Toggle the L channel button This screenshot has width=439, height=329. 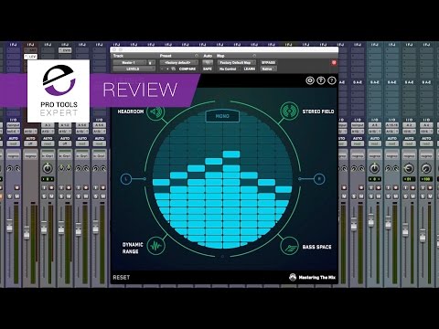(x=126, y=179)
